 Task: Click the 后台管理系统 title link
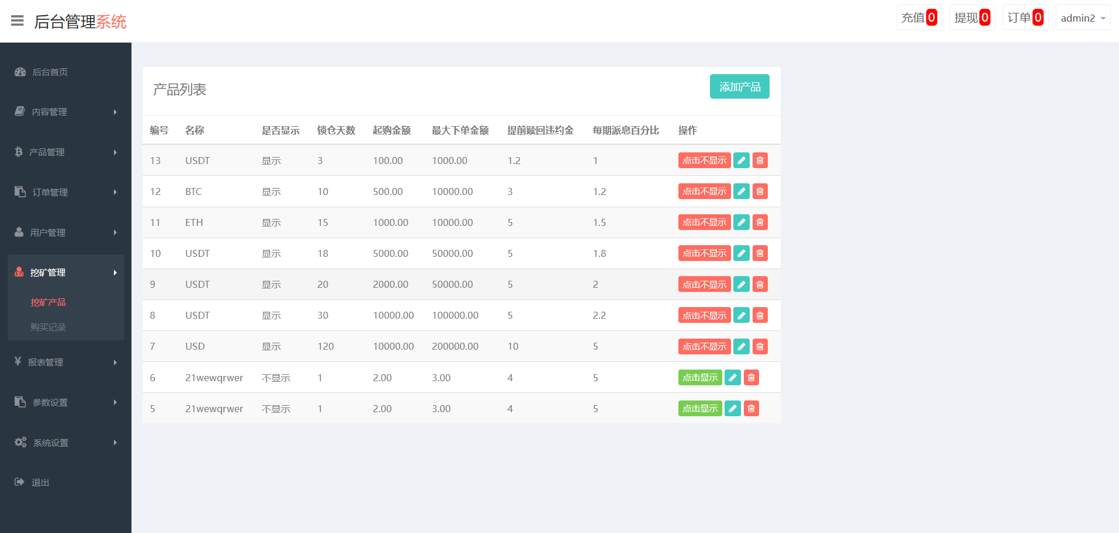[80, 22]
